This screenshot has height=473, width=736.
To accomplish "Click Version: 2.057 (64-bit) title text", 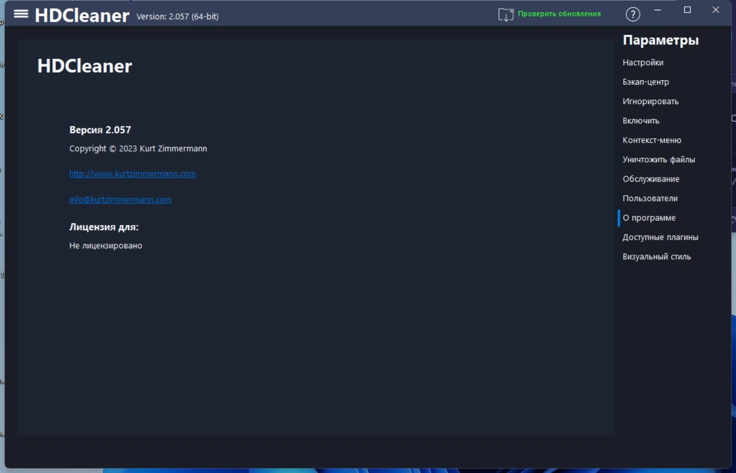I will click(177, 17).
